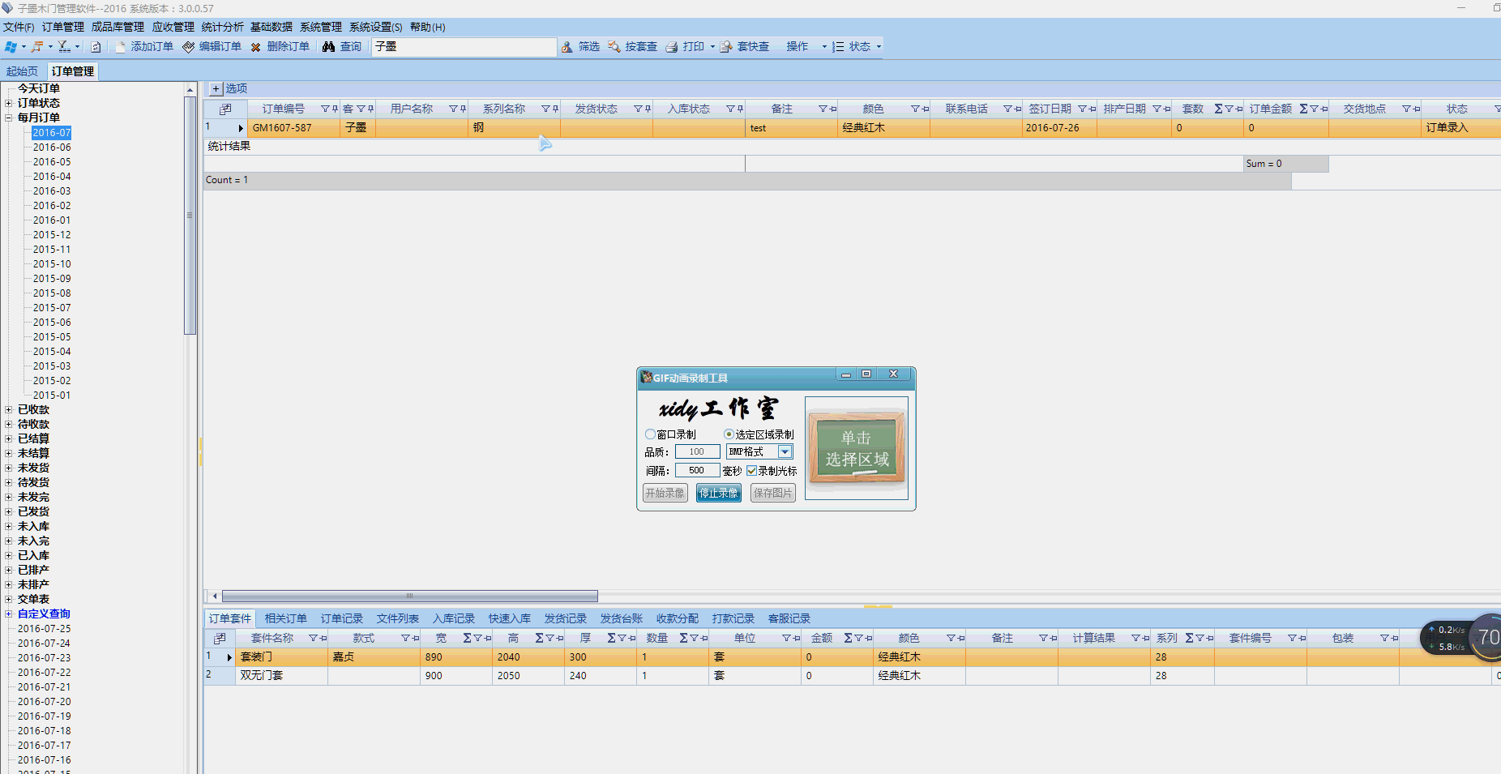The image size is (1501, 774).
Task: Click the 编辑订单 (edit order) icon
Action: [189, 47]
